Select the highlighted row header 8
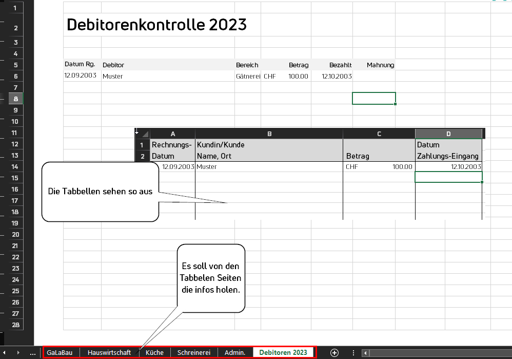 coord(16,99)
